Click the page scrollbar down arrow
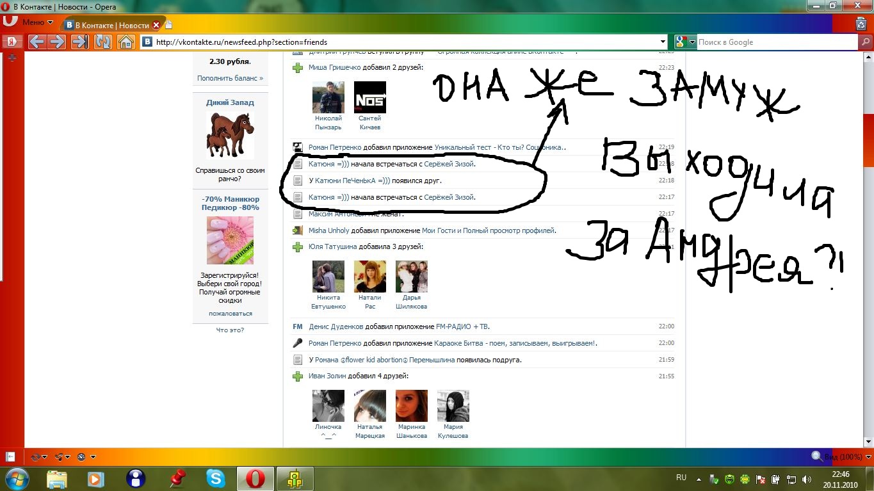Image resolution: width=874 pixels, height=491 pixels. click(869, 442)
